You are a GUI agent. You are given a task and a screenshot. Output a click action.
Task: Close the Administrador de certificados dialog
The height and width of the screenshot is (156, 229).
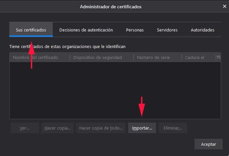coord(224,6)
